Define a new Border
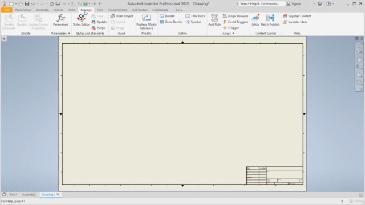 pos(167,16)
